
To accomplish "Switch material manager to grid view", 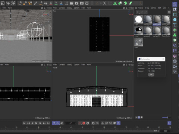I will pyautogui.click(x=139, y=117).
